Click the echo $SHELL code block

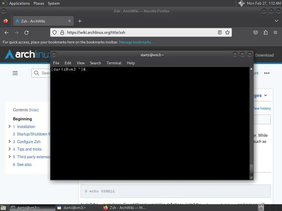(x=175, y=191)
